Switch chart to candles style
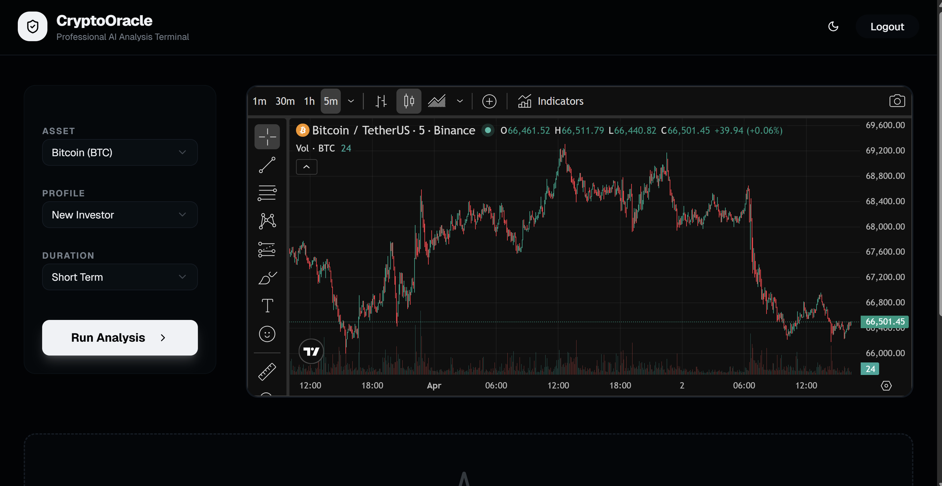The height and width of the screenshot is (486, 942). click(409, 101)
